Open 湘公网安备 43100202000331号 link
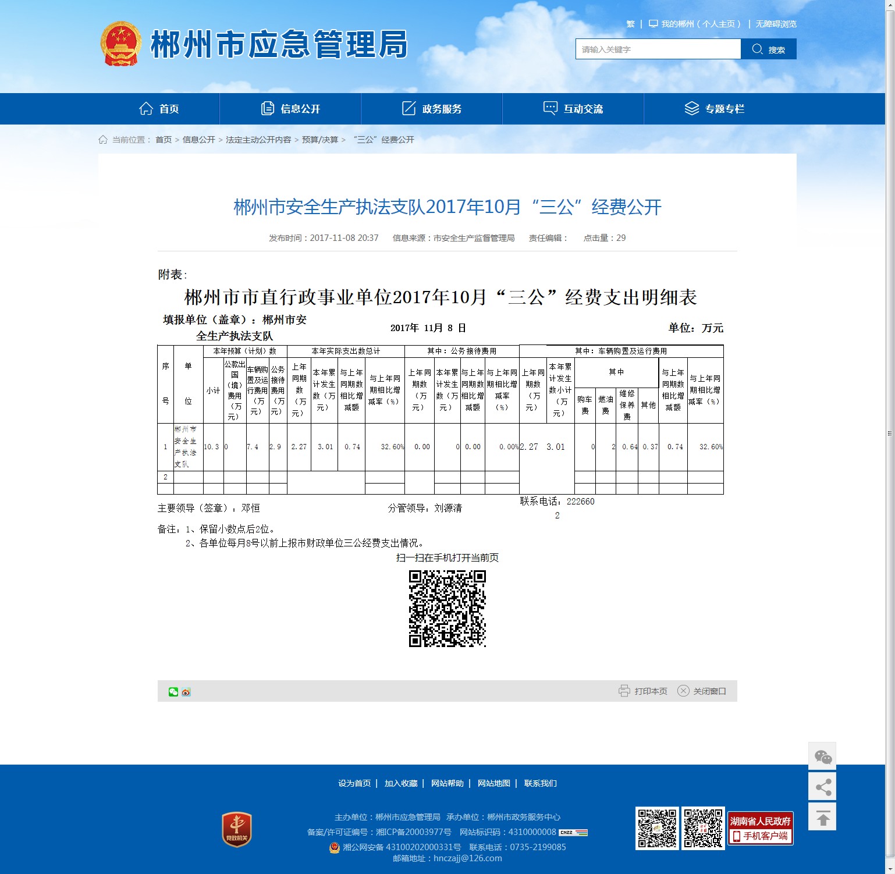895x874 pixels. click(402, 847)
